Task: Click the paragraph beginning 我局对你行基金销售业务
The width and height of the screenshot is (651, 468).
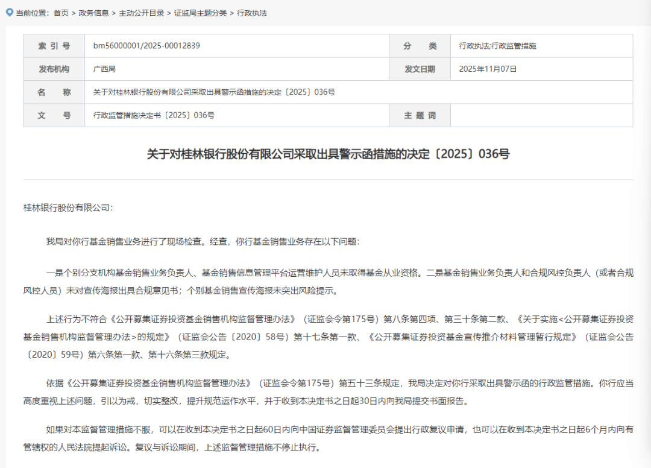Action: coord(203,241)
